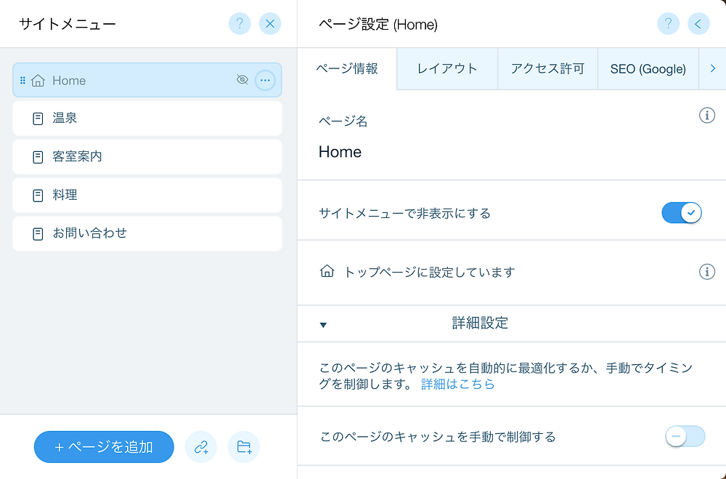The image size is (726, 479).
Task: Click the page icon beside お問い合わせ
Action: (x=38, y=234)
